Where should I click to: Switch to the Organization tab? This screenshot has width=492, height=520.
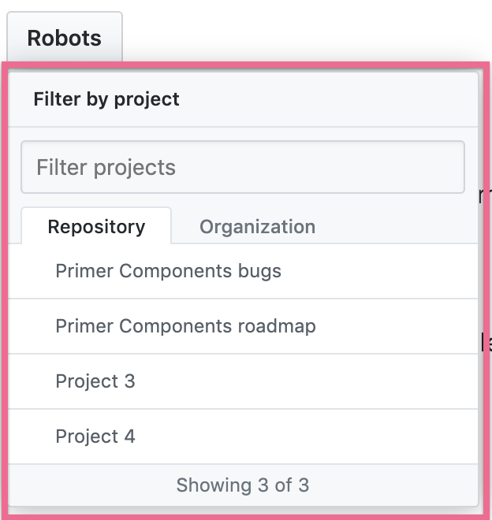point(257,227)
